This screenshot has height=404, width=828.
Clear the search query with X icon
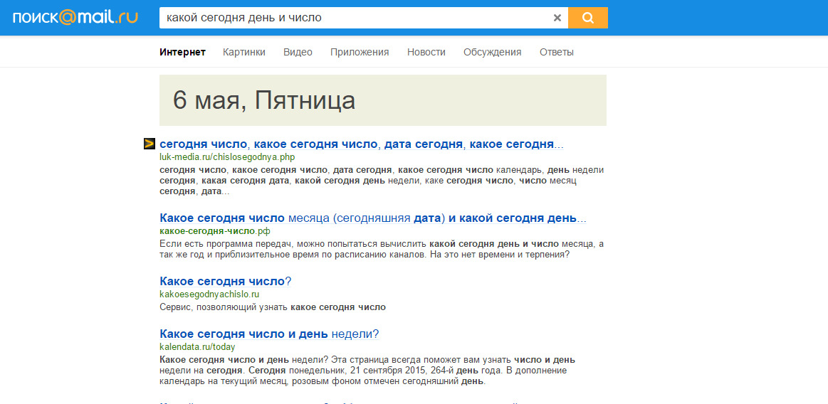point(557,18)
